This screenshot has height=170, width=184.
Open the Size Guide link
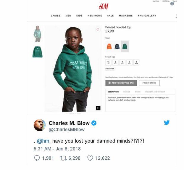110,69
